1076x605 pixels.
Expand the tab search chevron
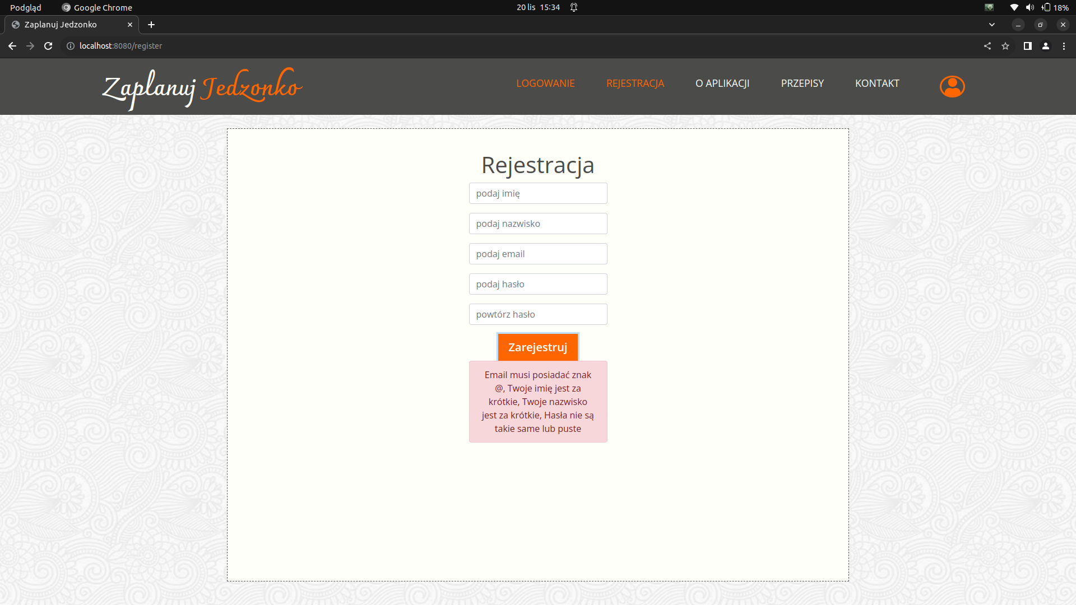coord(992,25)
